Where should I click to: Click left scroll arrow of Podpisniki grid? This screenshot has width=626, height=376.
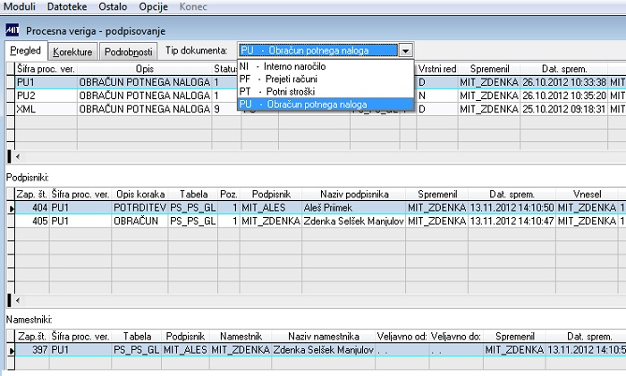pos(18,300)
